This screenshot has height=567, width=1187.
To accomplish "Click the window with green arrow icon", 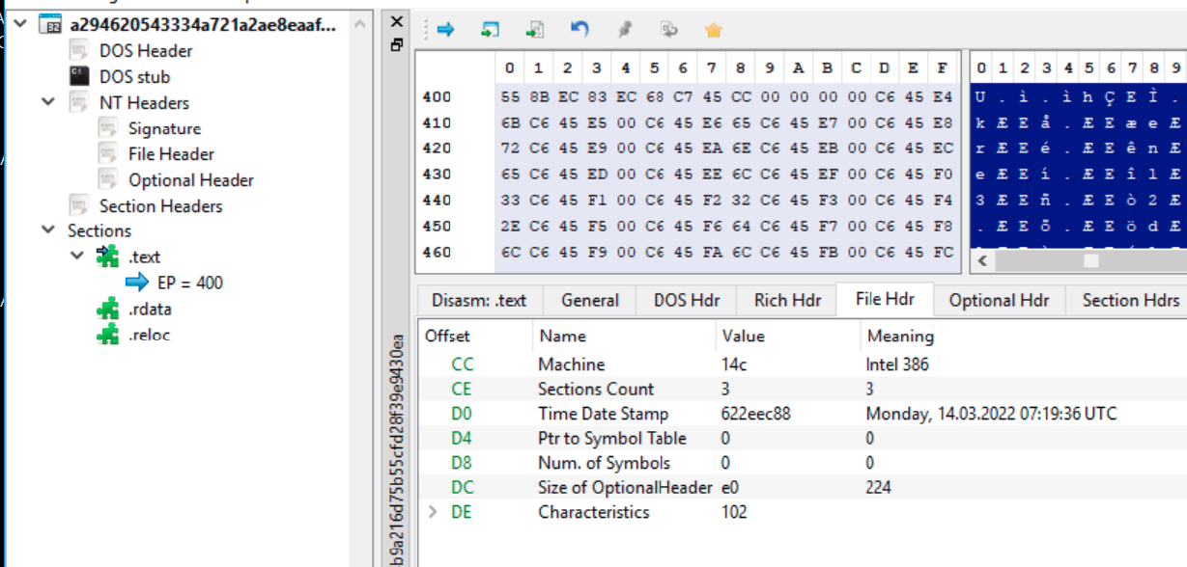I will 491,30.
